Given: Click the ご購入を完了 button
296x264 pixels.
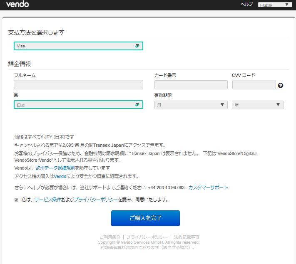Looking at the screenshot, I should 145,218.
